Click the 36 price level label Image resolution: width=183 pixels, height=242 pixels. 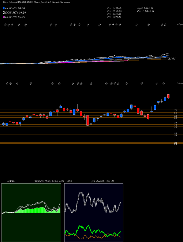pos(175,133)
